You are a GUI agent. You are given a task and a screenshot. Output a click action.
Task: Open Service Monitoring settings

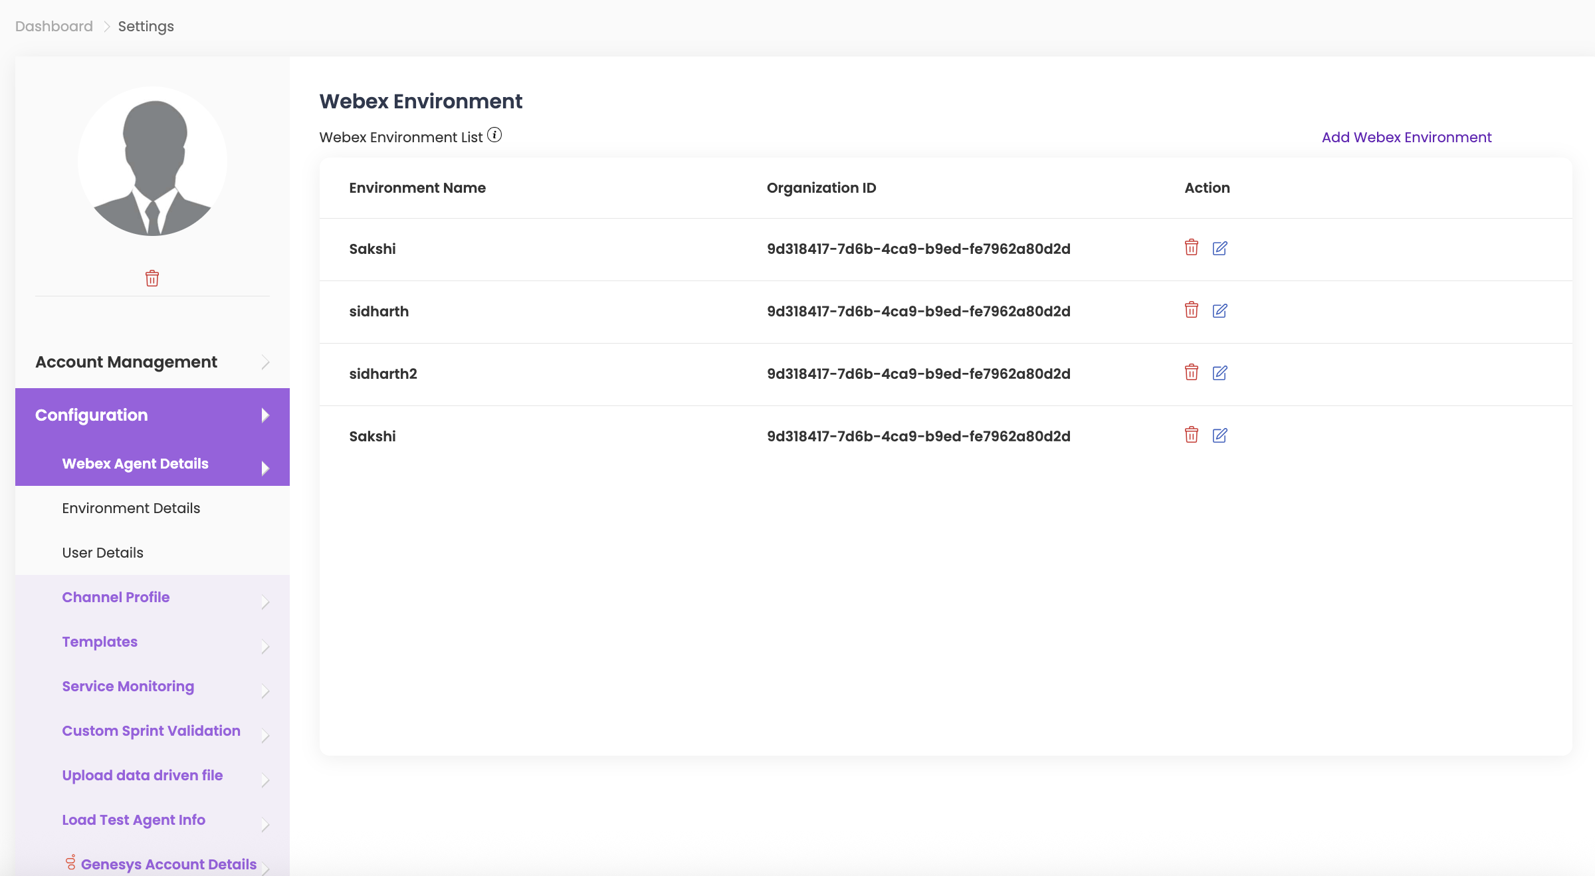pyautogui.click(x=128, y=686)
